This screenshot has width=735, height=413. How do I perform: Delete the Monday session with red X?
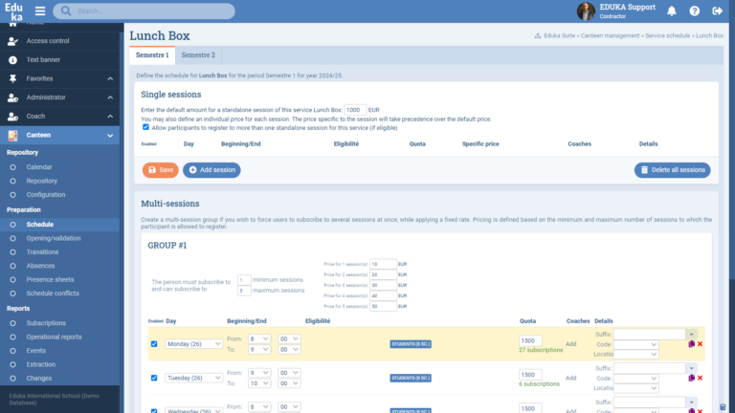point(700,344)
